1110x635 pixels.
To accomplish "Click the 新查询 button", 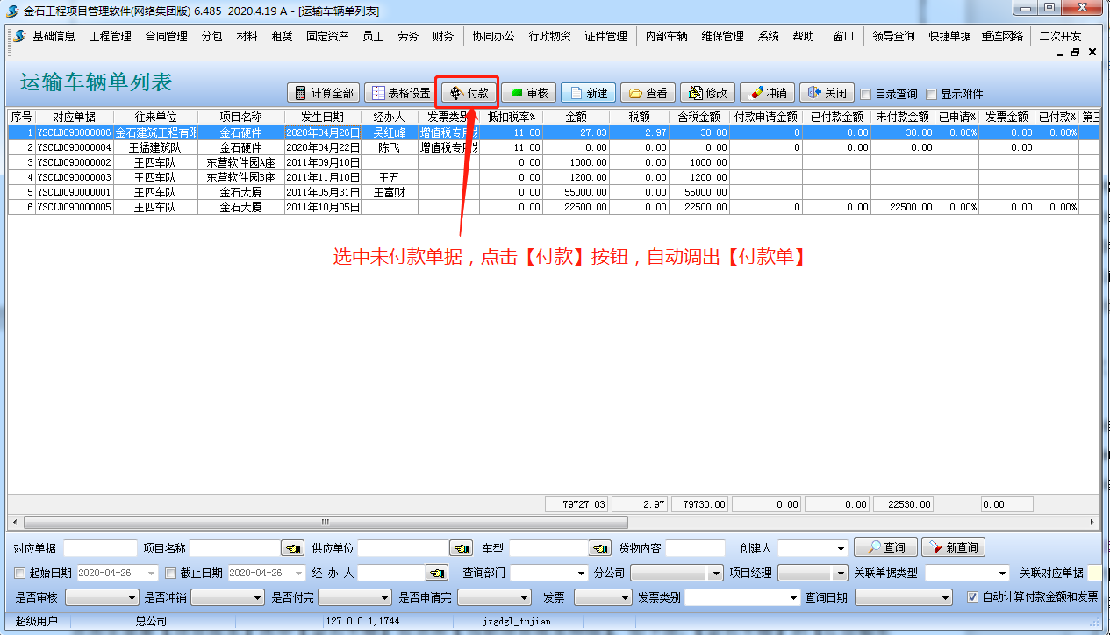I will click(x=953, y=547).
